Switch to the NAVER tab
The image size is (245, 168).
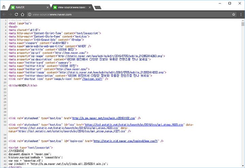[30, 7]
